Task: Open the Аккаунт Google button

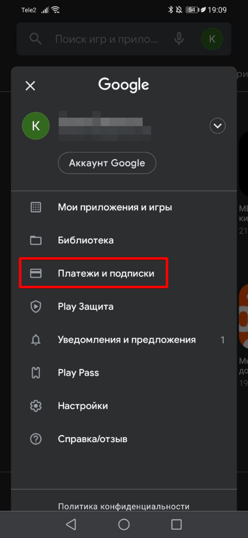Action: tap(107, 163)
